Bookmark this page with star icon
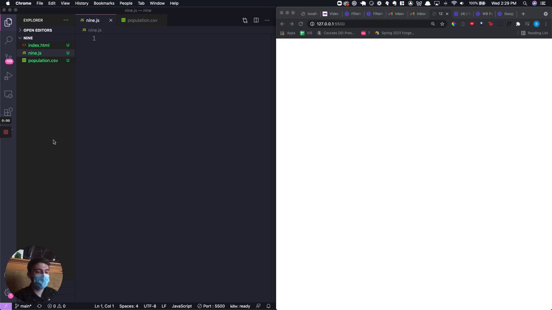The image size is (552, 310). [x=442, y=24]
